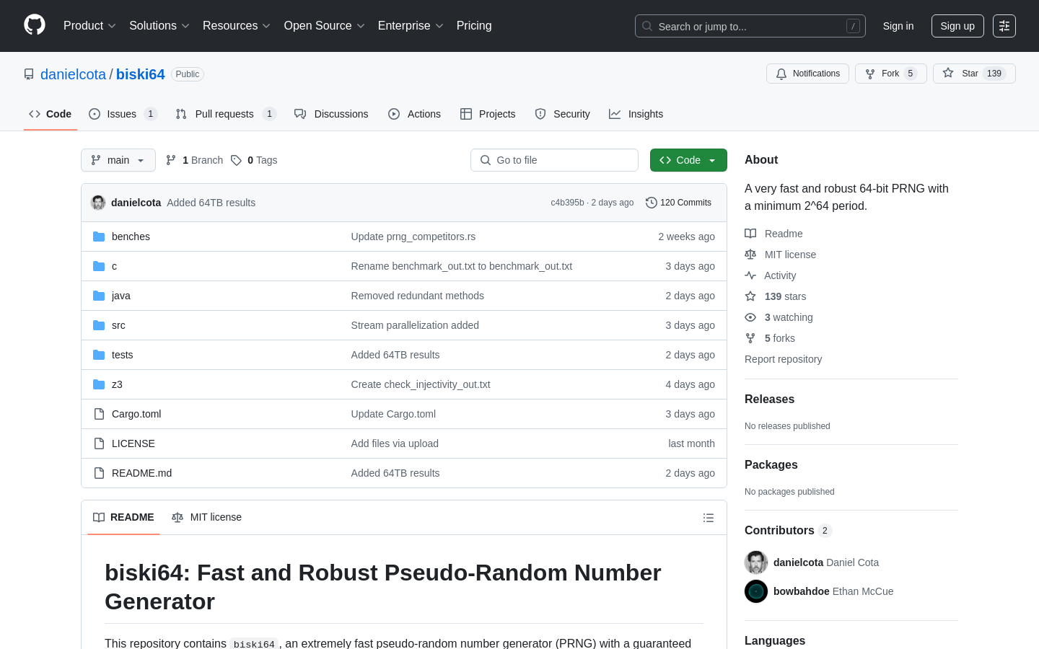1039x649 pixels.
Task: Click the Report repository link
Action: (x=783, y=359)
